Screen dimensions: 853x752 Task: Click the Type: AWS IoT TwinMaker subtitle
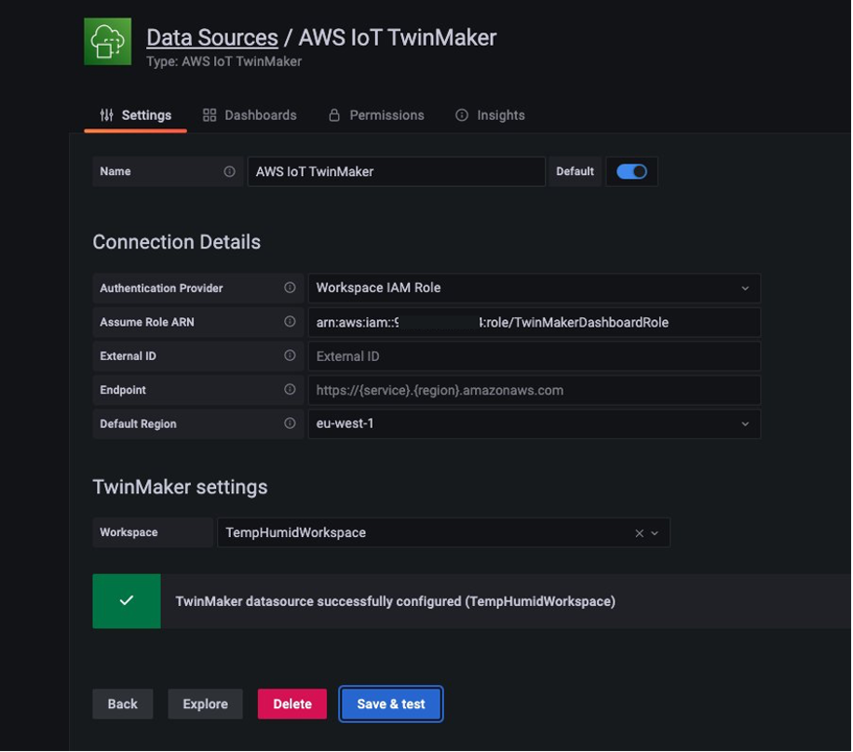(x=223, y=61)
